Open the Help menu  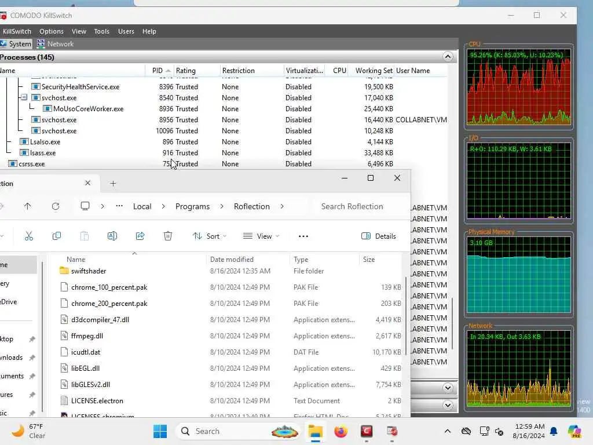point(149,31)
